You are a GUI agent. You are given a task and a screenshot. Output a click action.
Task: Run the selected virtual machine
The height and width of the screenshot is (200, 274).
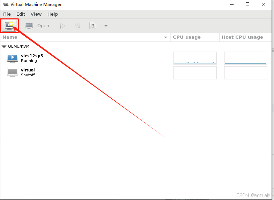click(62, 26)
